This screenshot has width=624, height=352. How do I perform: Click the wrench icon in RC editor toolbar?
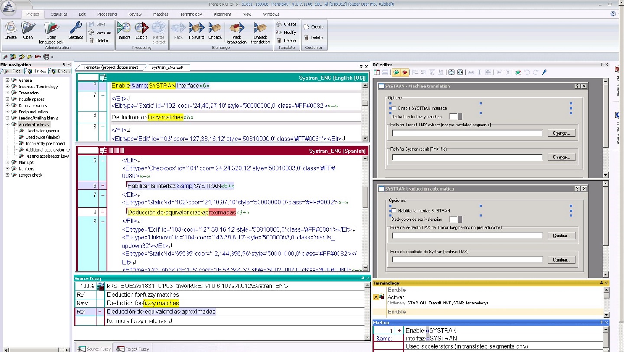tap(544, 72)
